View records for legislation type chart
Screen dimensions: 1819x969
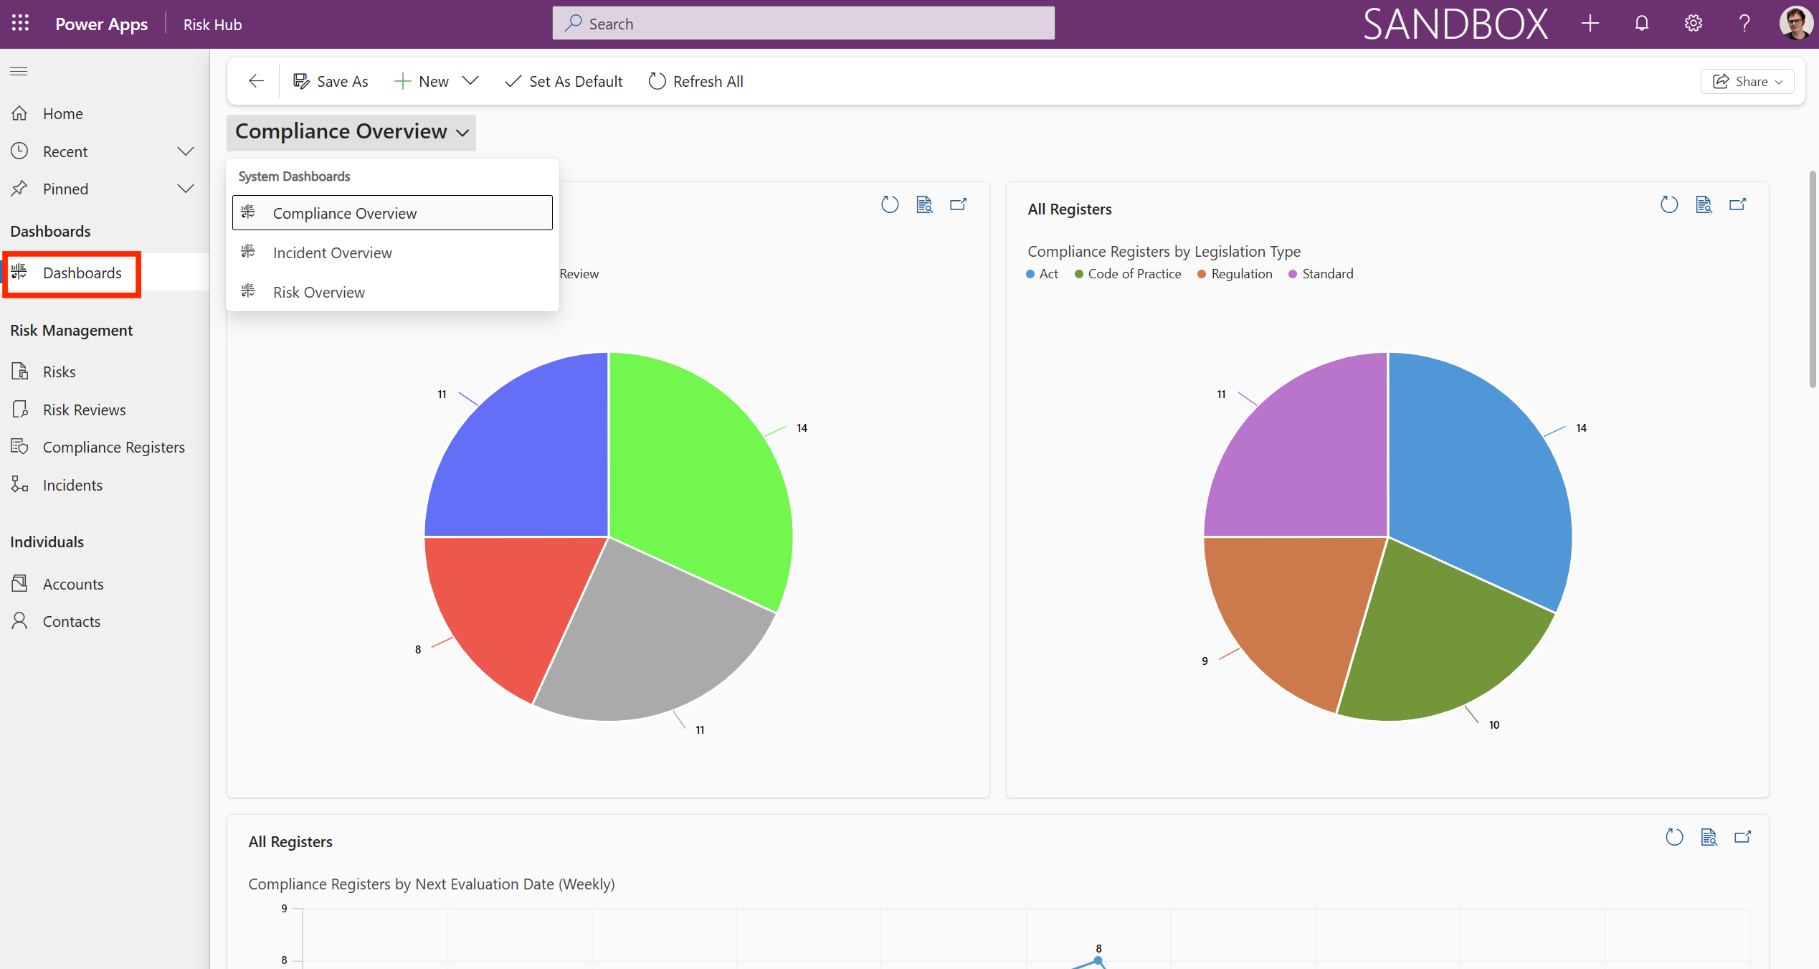click(1704, 205)
